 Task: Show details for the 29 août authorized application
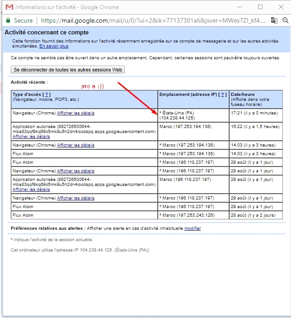coord(31,189)
